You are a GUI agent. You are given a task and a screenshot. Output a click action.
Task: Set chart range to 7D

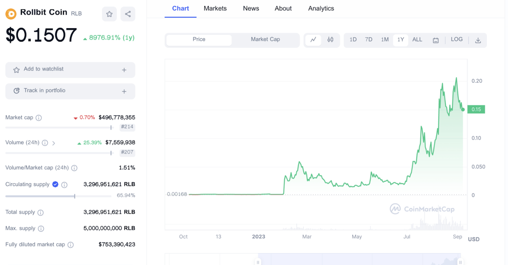[369, 40]
